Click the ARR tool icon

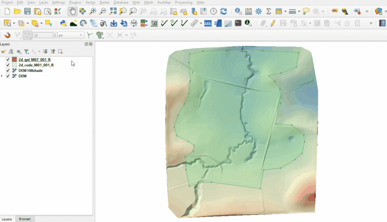208,23
